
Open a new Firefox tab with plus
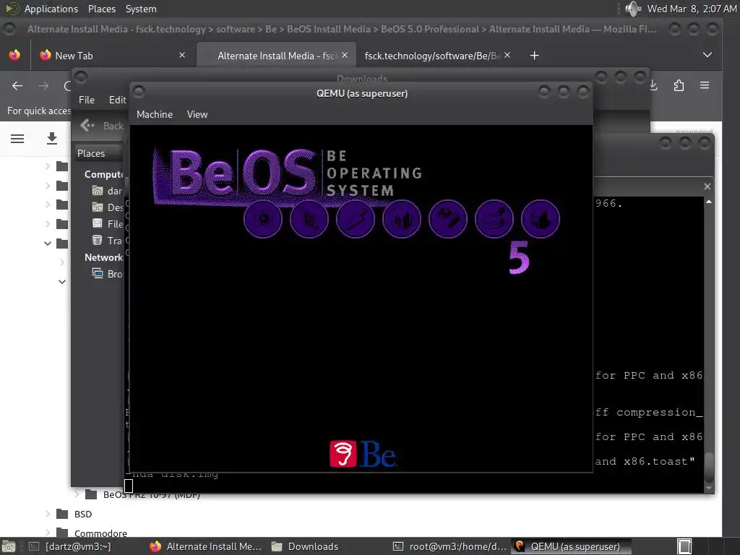click(x=534, y=56)
